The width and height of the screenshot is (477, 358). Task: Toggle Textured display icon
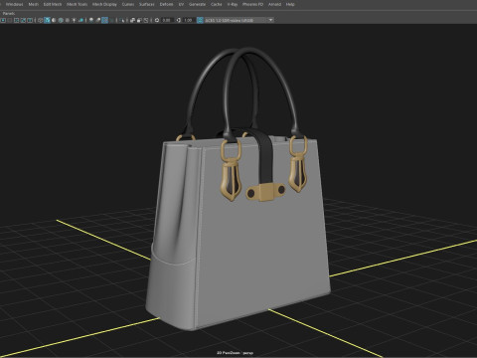(68, 20)
